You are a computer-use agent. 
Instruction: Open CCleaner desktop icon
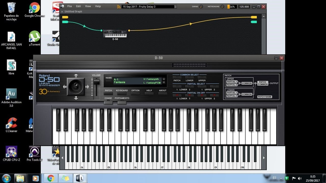[x=11, y=125]
